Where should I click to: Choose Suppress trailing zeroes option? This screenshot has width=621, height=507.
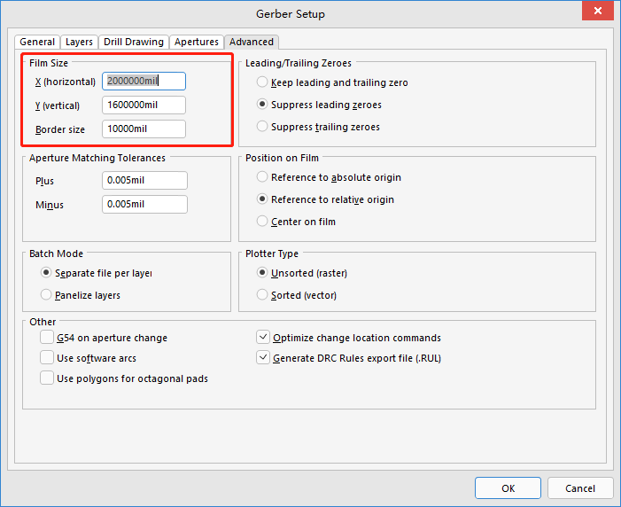(x=262, y=127)
